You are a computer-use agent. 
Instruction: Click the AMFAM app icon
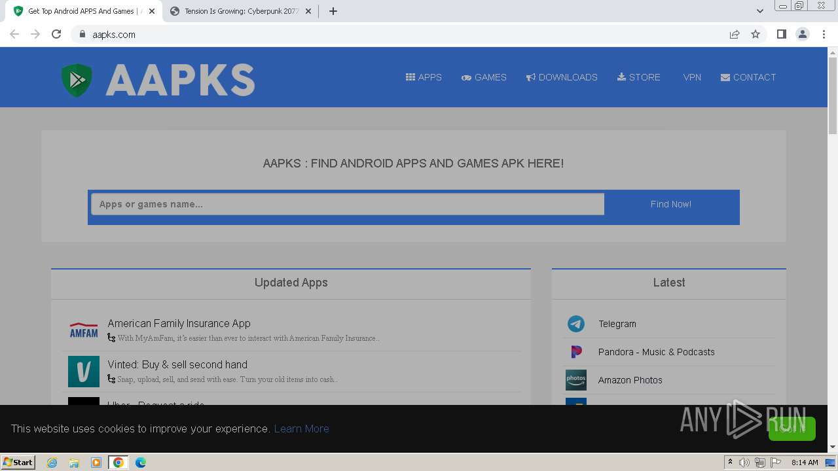[84, 330]
